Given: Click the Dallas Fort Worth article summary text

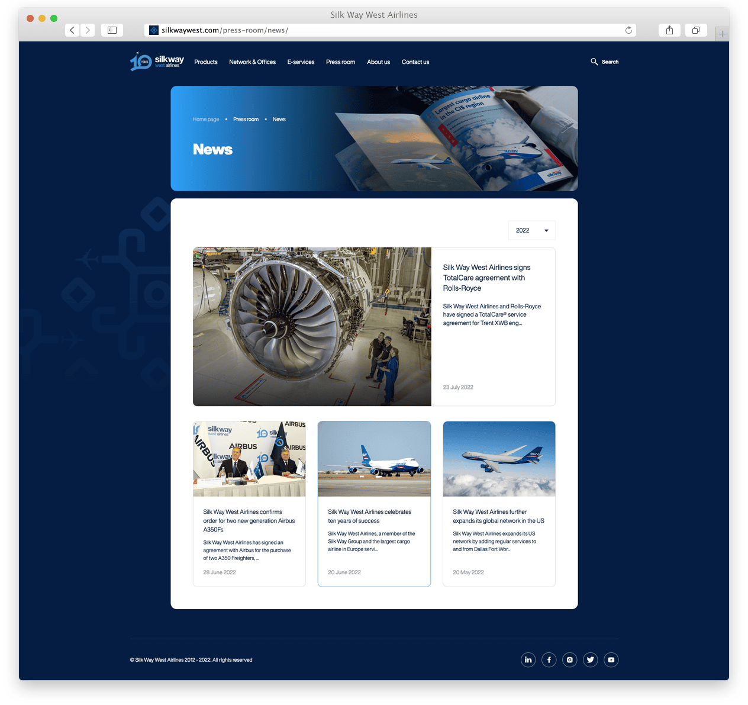Looking at the screenshot, I should [495, 542].
